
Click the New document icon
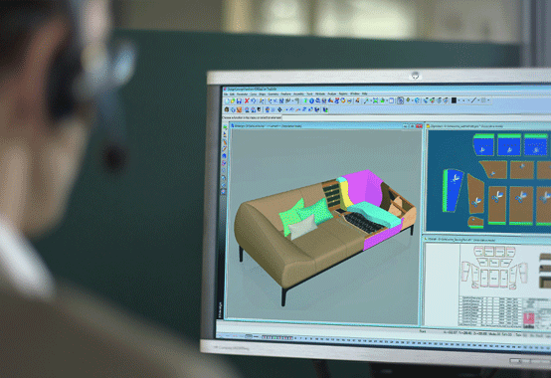227,101
